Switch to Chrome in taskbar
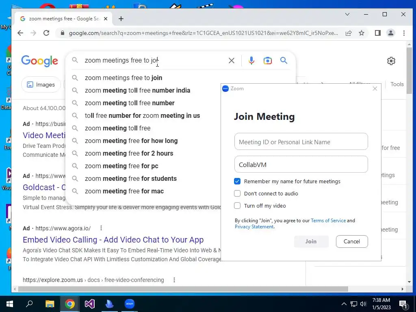This screenshot has height=312, width=416. pos(69,304)
